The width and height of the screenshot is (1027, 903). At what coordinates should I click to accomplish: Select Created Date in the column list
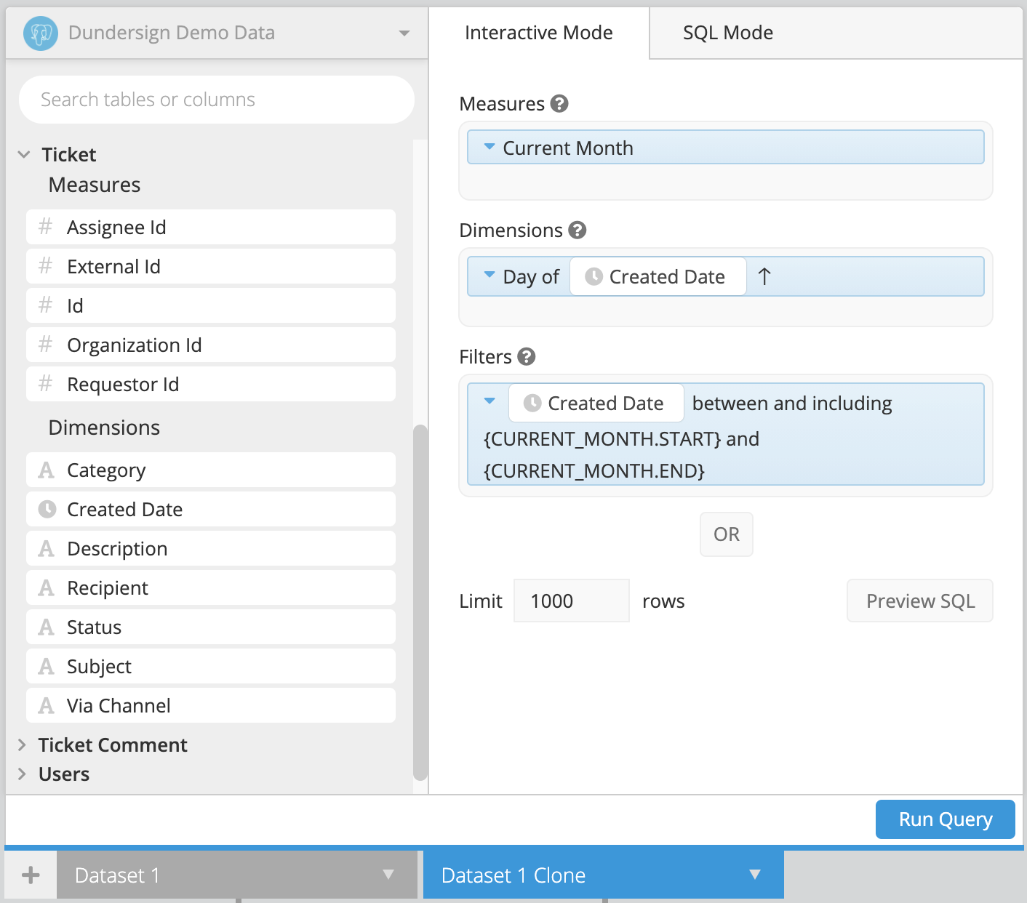pyautogui.click(x=211, y=509)
